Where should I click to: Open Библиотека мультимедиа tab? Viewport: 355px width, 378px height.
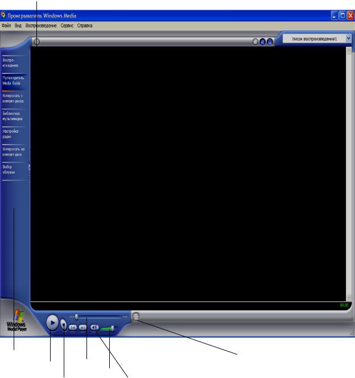click(14, 116)
